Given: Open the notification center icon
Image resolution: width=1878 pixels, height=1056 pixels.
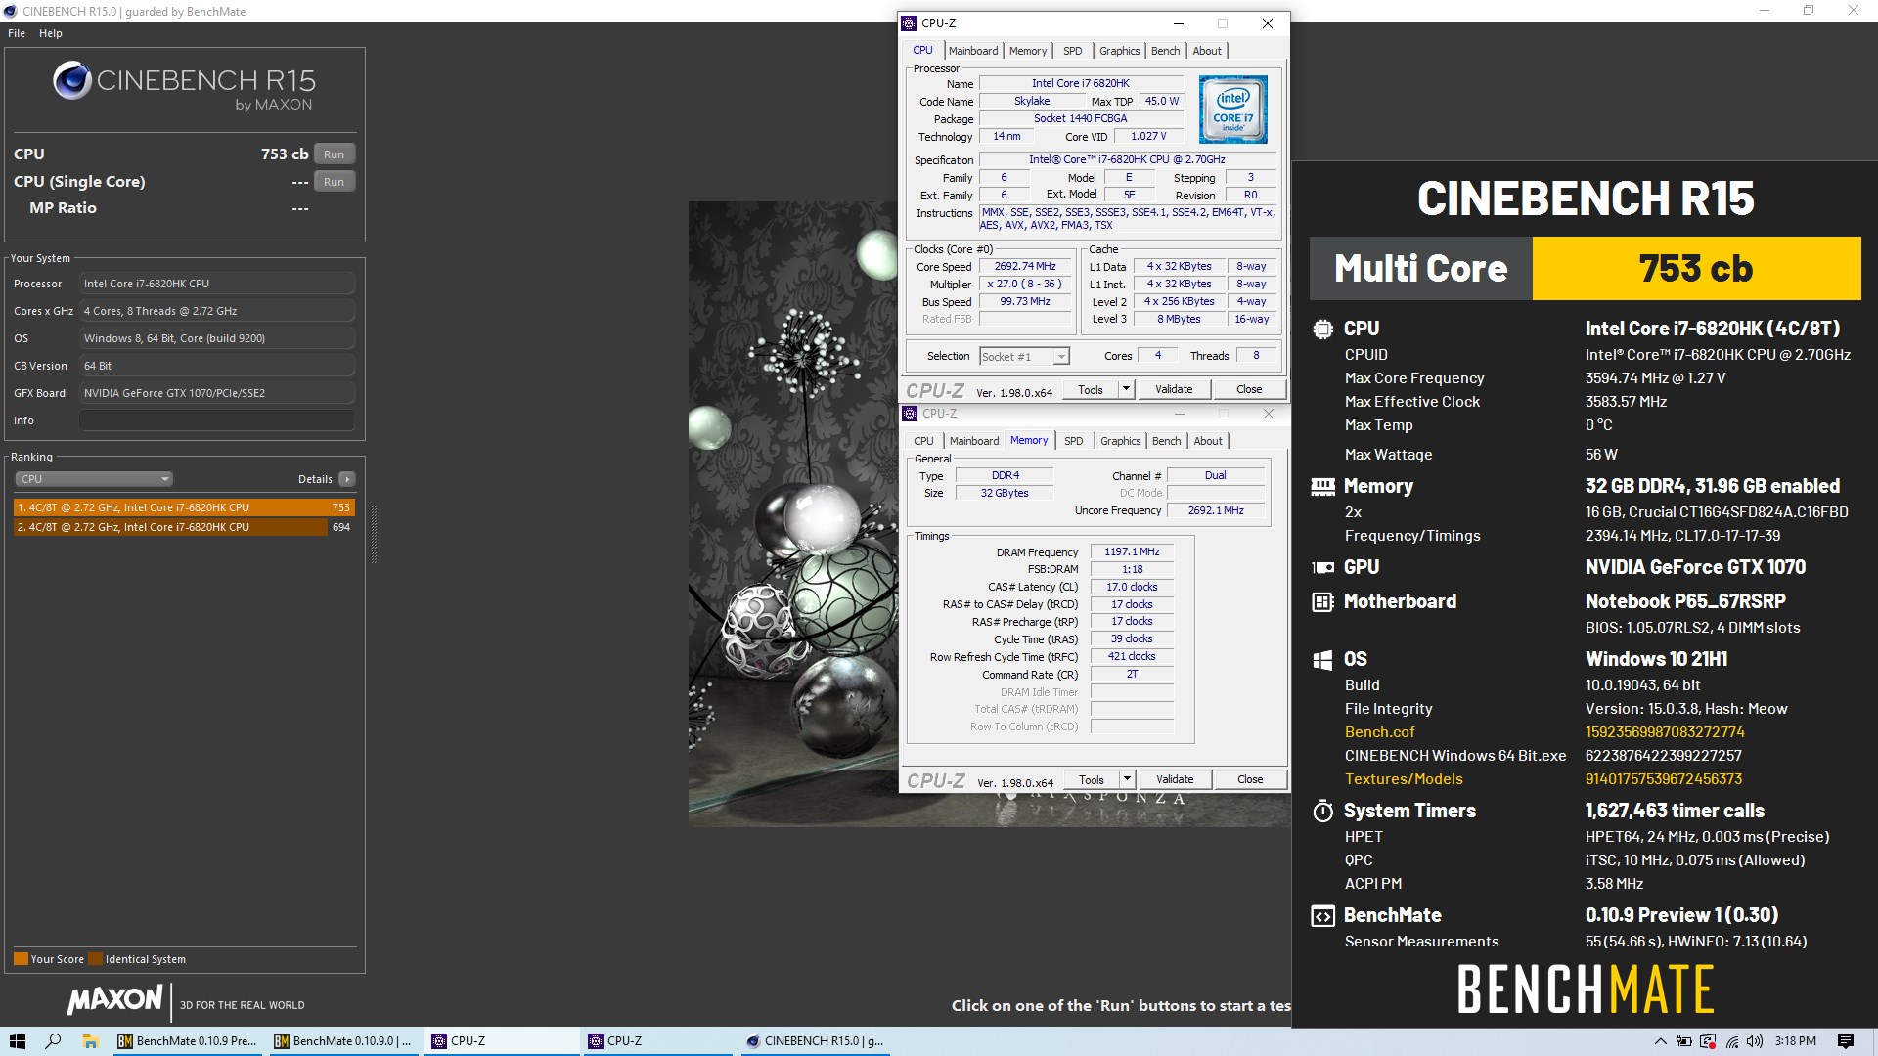Looking at the screenshot, I should click(x=1846, y=1041).
